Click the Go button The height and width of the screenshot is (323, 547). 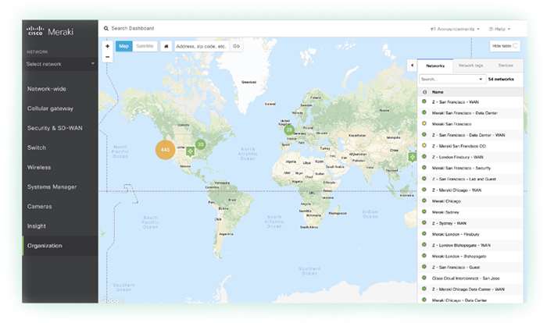(x=236, y=46)
